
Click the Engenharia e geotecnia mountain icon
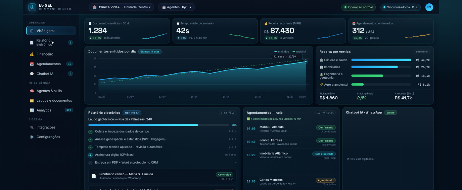click(321, 74)
